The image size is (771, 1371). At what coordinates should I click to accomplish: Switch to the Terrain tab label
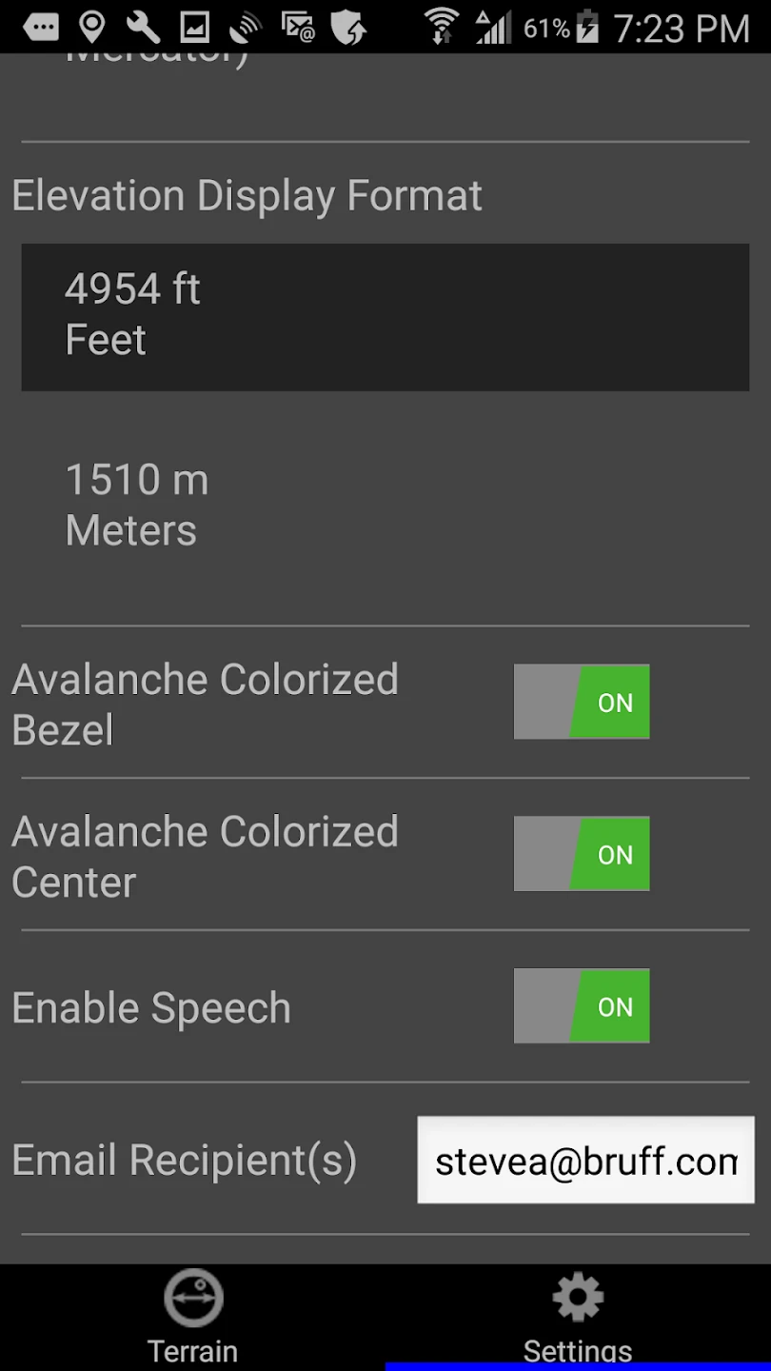point(193,1351)
